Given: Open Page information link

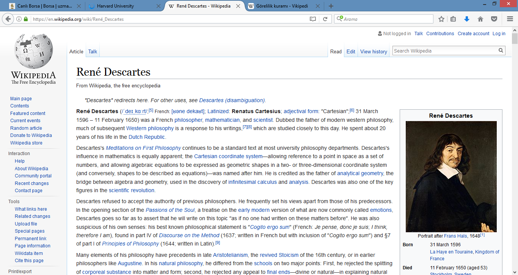Looking at the screenshot, I should pos(33,246).
